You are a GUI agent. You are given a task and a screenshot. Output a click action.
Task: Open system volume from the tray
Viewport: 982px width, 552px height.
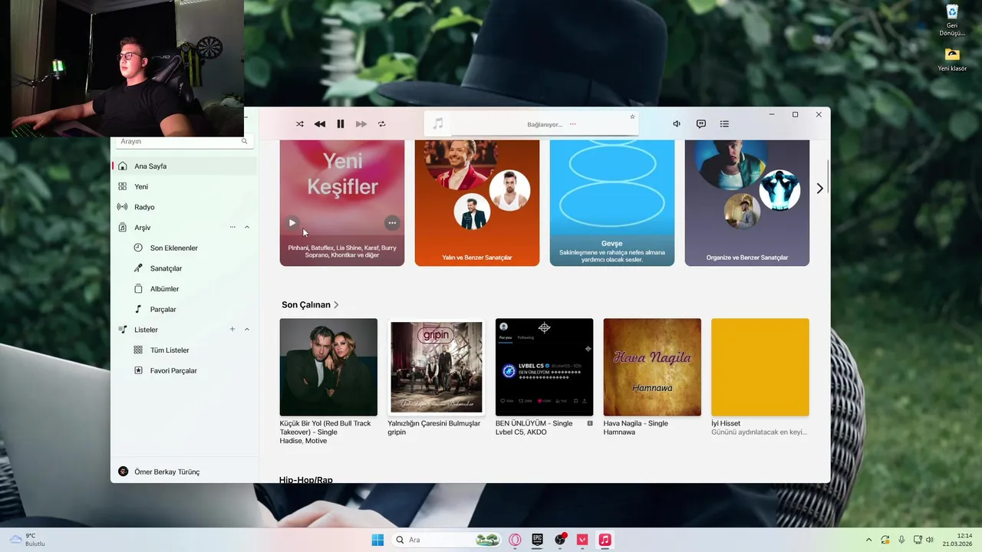coord(930,540)
